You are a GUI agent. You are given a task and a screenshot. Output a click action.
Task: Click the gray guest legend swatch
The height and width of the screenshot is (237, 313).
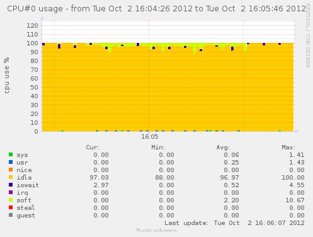pos(11,215)
